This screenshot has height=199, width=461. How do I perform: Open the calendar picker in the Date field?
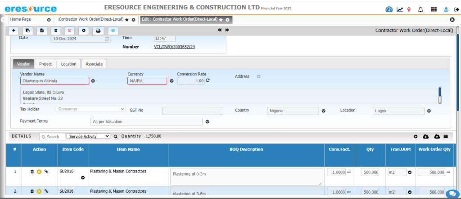107,39
